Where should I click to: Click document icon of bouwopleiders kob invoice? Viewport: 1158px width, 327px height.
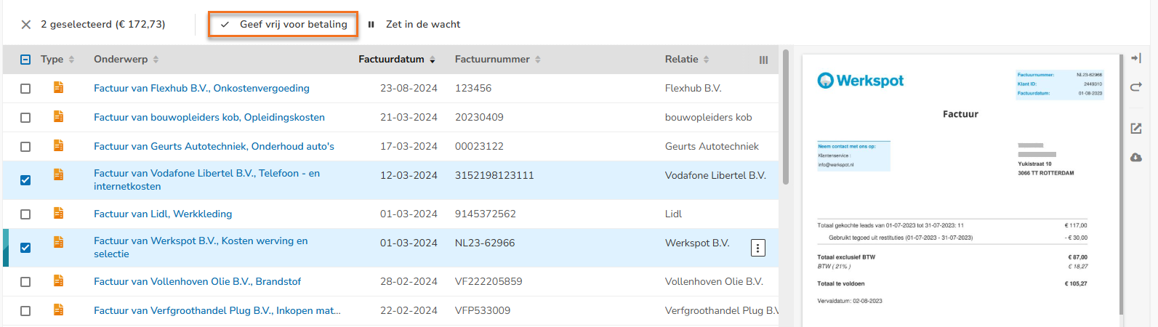[x=58, y=116]
